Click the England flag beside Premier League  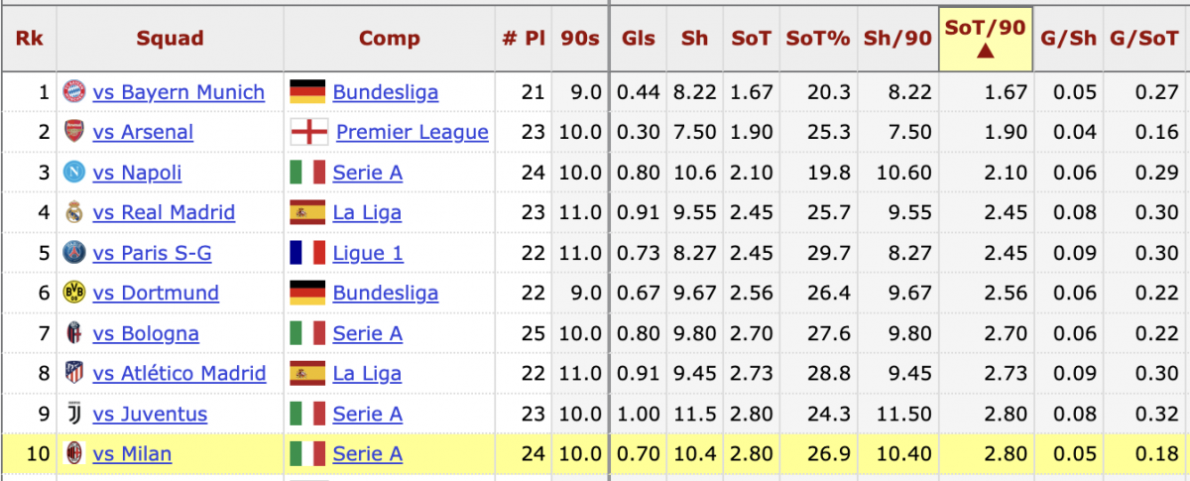click(309, 132)
